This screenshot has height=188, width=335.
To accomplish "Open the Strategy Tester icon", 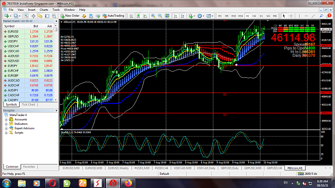I will click(54, 16).
